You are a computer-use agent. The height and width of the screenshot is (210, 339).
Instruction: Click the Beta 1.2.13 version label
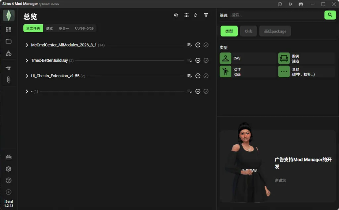tap(9, 203)
